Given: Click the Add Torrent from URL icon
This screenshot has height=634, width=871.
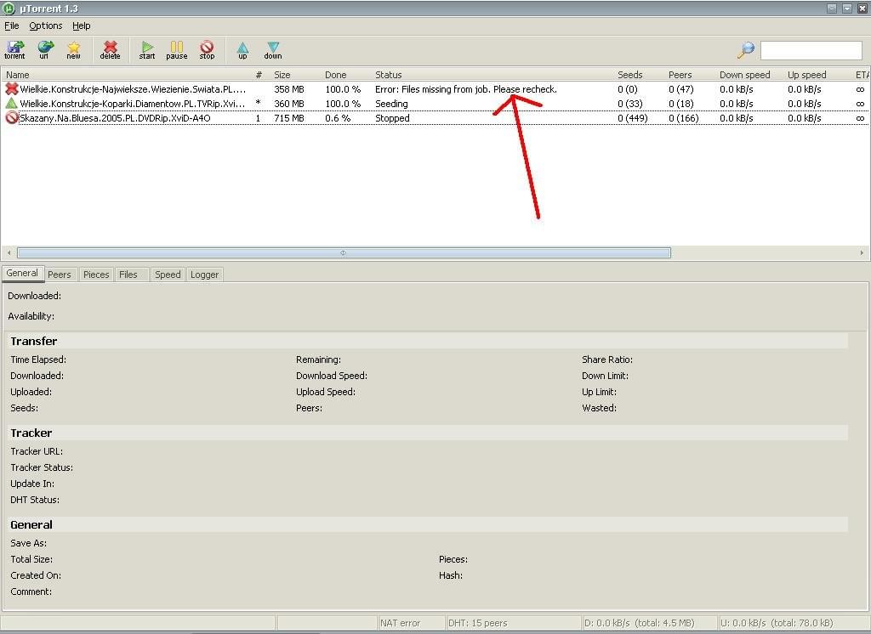Looking at the screenshot, I should (x=44, y=49).
